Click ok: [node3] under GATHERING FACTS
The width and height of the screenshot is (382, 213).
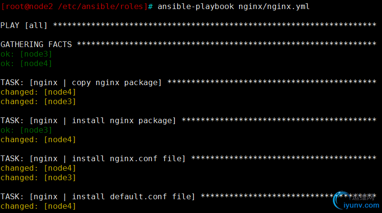point(26,54)
